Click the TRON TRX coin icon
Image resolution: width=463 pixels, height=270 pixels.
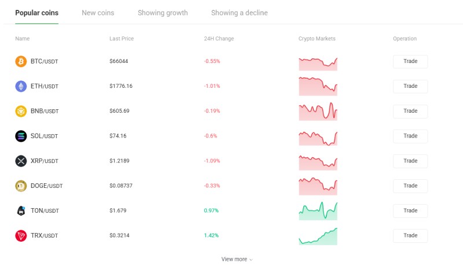21,235
